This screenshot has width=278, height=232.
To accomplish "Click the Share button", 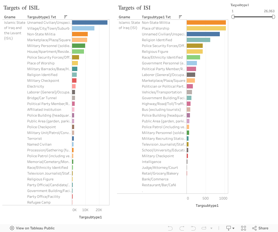I will coord(260,228).
